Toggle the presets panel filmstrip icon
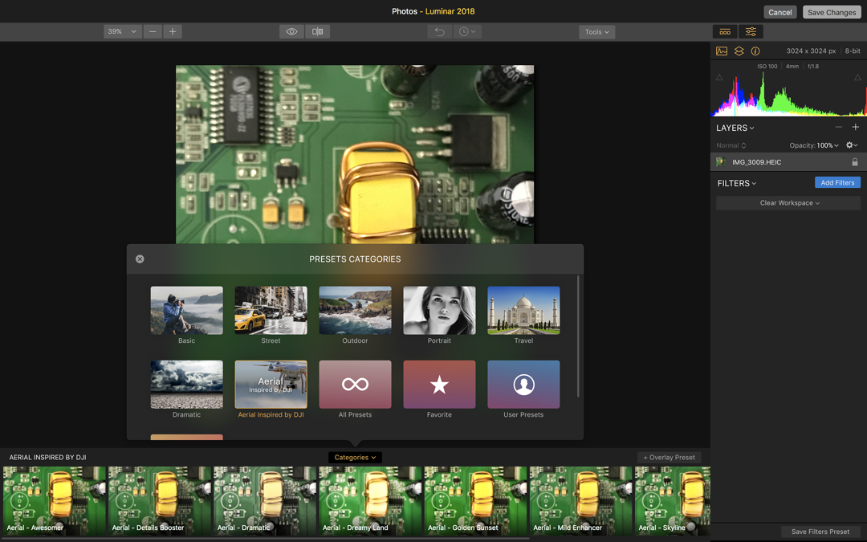 [725, 31]
